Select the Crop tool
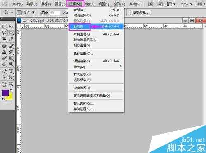 pos(4,39)
